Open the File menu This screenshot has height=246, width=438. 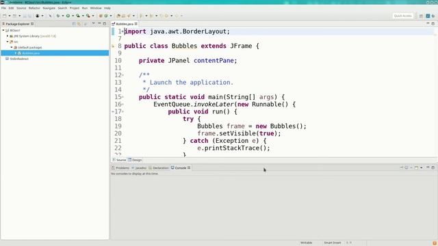coord(3,8)
